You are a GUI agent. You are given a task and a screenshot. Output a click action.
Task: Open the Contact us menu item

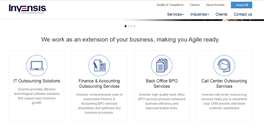(243, 14)
